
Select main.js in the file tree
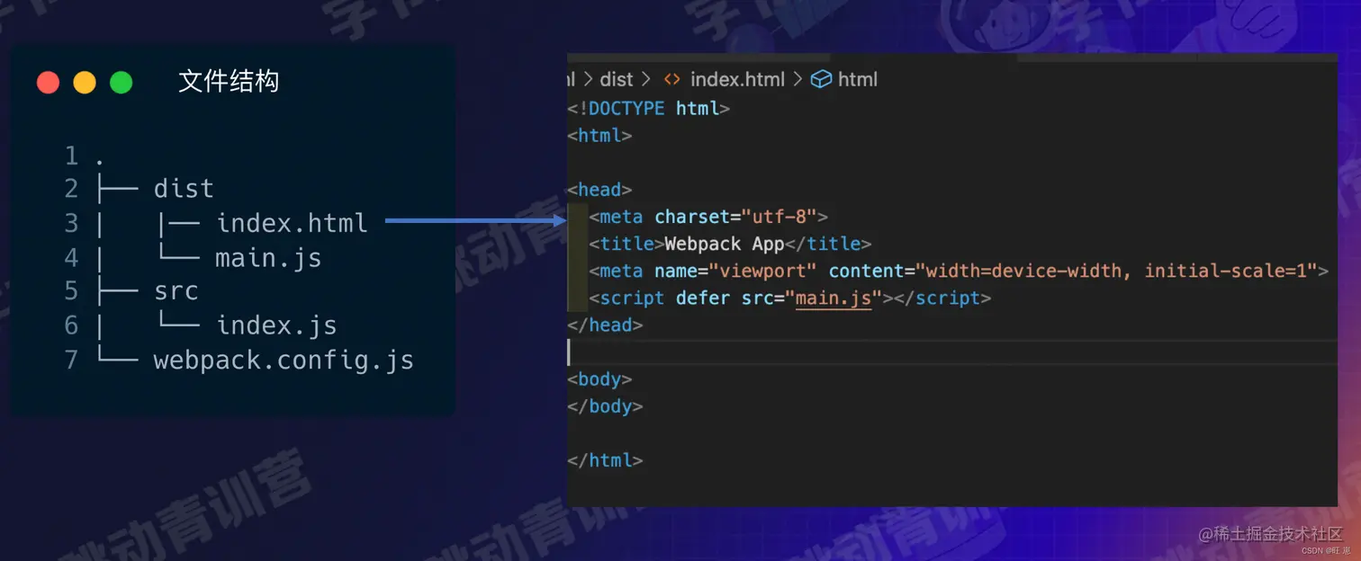268,258
